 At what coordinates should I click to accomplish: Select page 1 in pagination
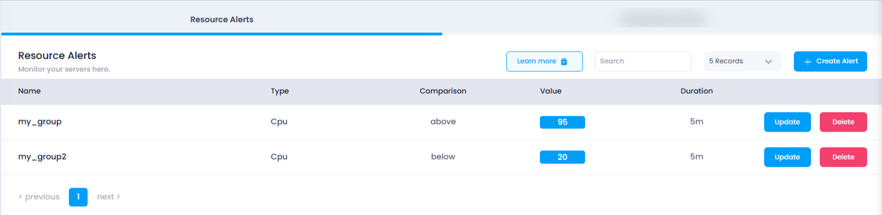[78, 197]
